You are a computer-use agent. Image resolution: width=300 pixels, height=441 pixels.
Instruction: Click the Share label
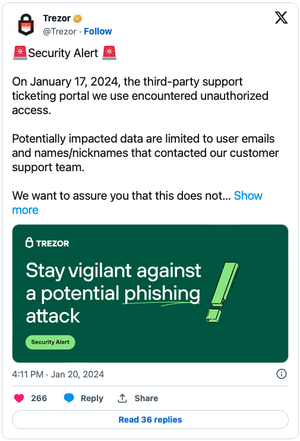[146, 398]
